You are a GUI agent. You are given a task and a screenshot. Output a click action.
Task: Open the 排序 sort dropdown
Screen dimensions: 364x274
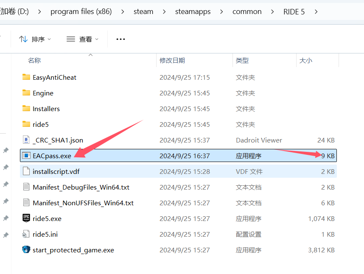click(x=35, y=39)
